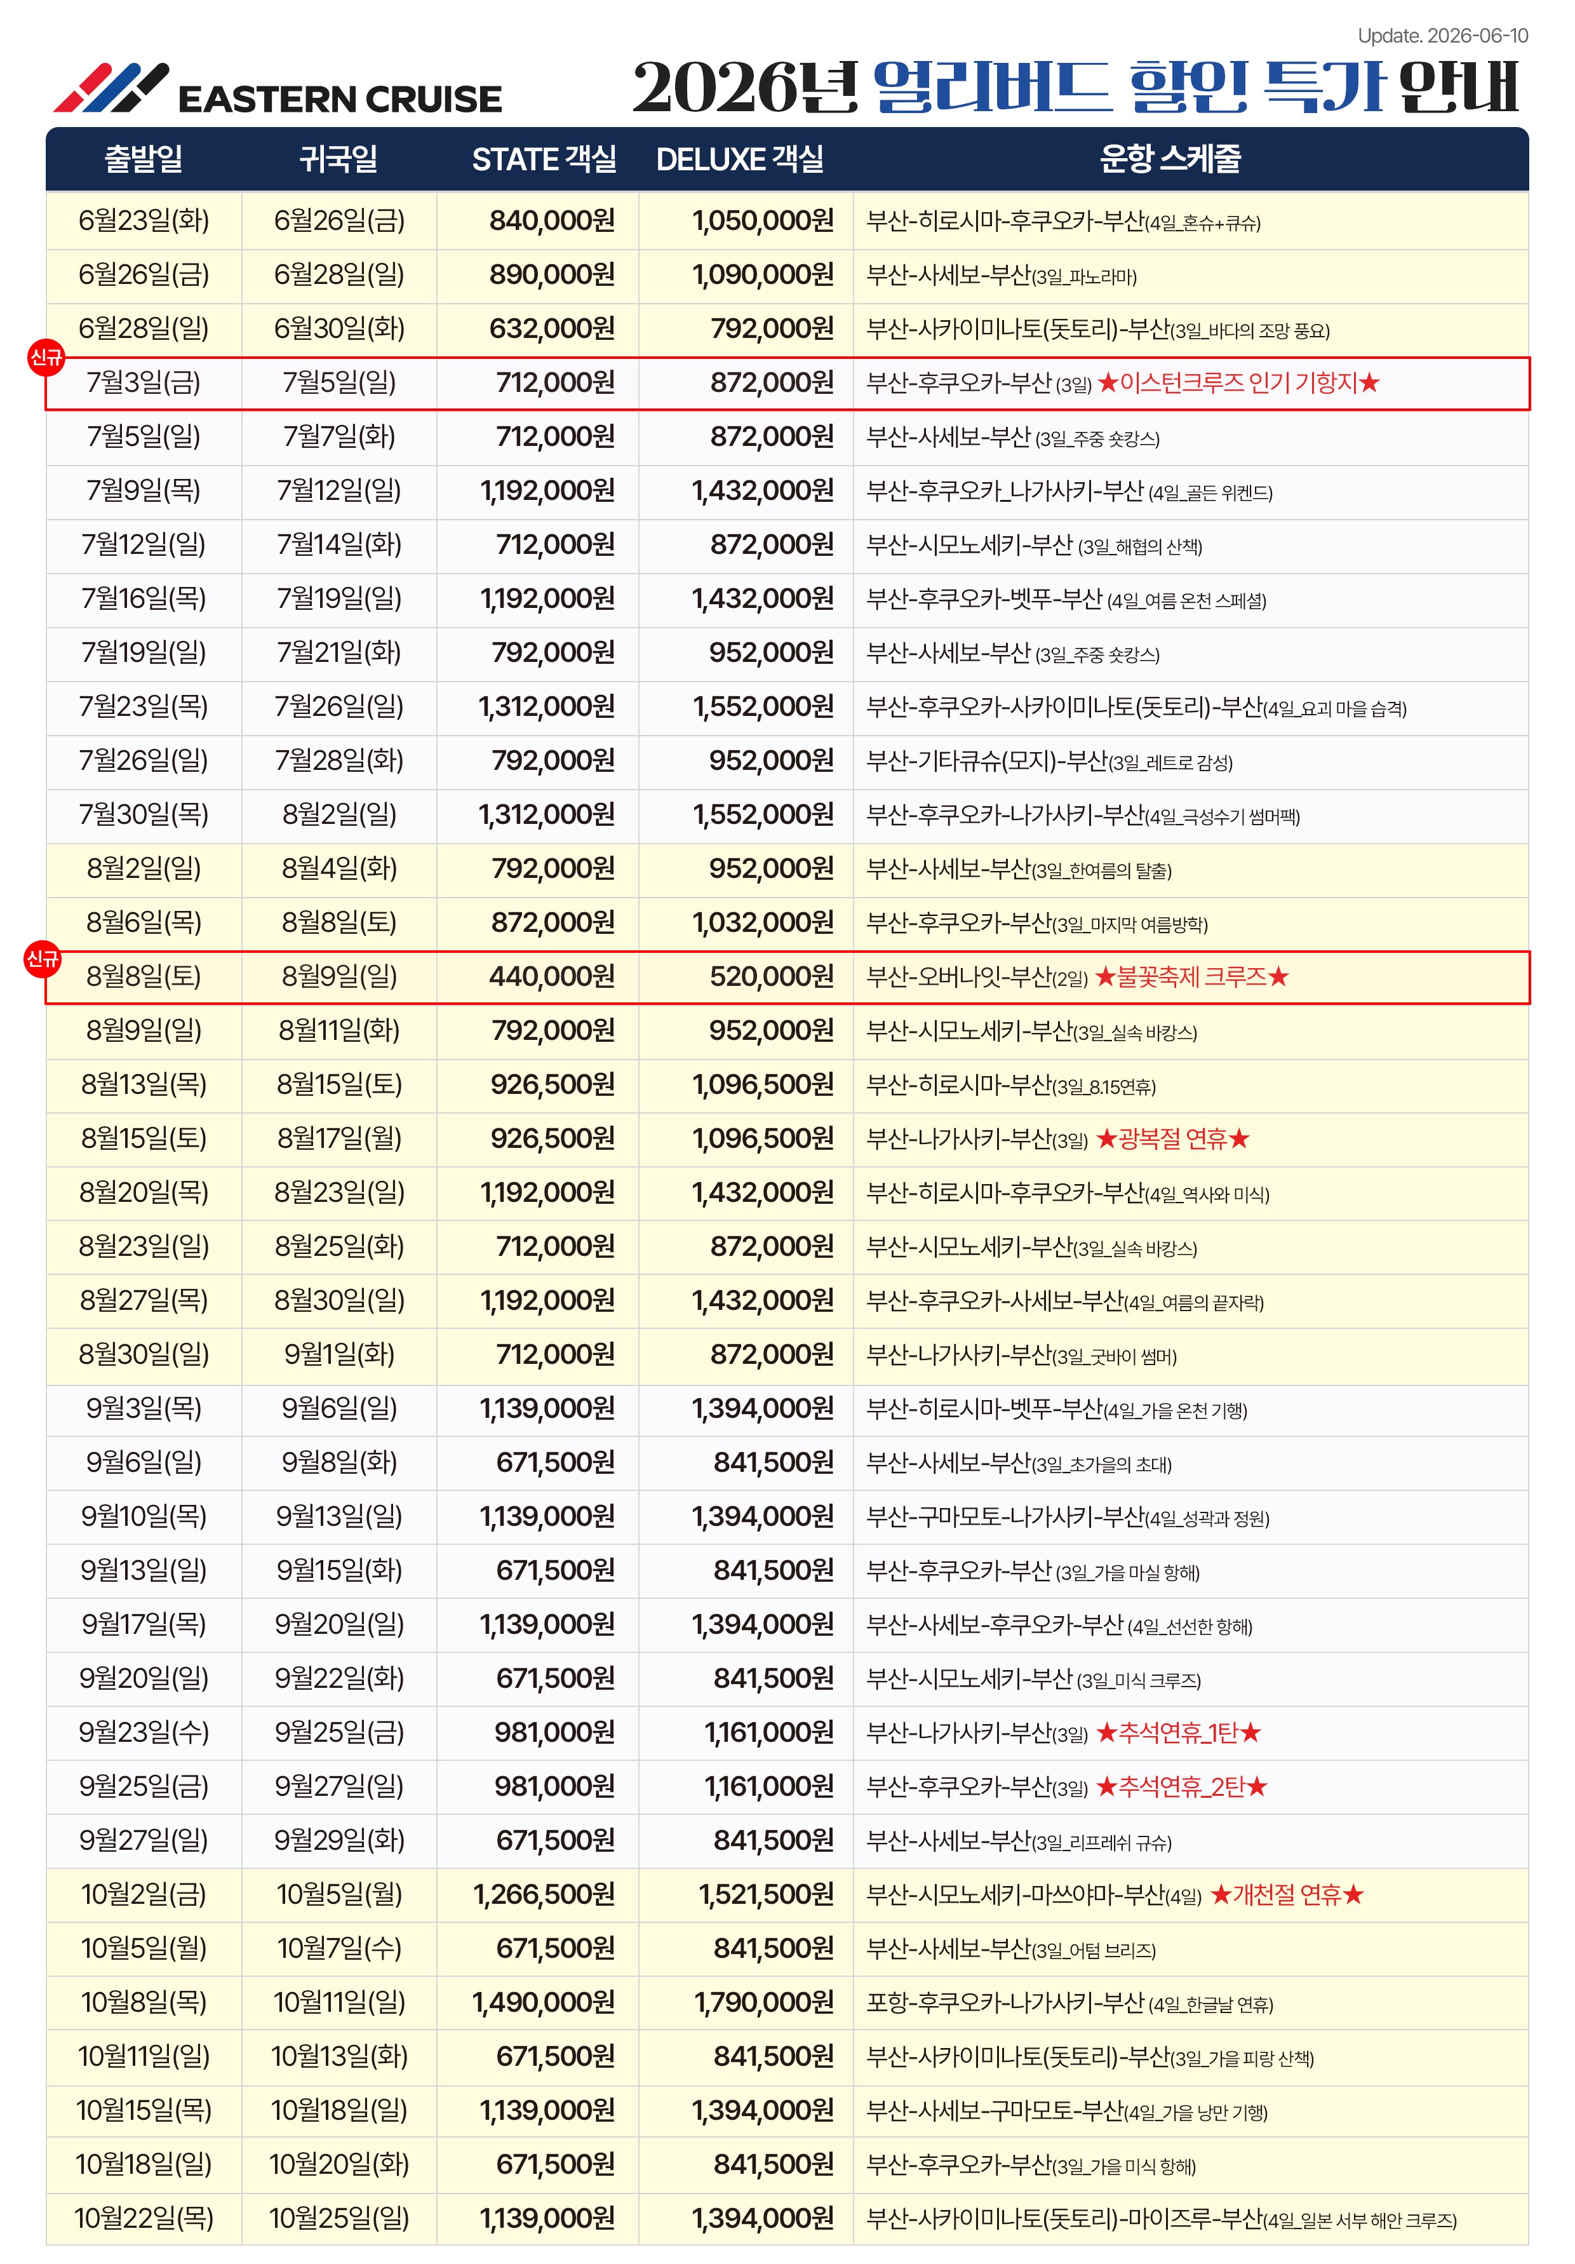Click return date 10월7일(수)
1575x2264 pixels.
point(339,1948)
